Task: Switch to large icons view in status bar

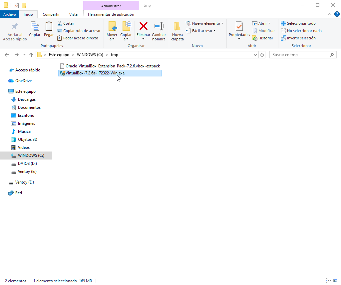Action: pos(335,281)
